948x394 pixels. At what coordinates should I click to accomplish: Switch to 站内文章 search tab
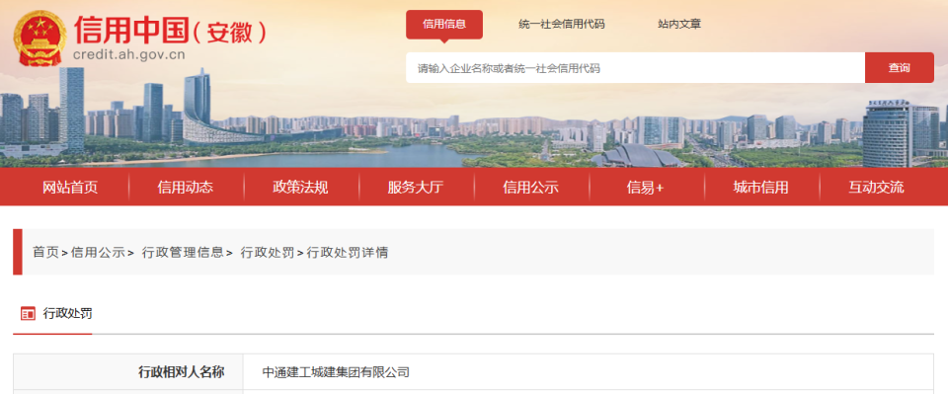pos(679,24)
